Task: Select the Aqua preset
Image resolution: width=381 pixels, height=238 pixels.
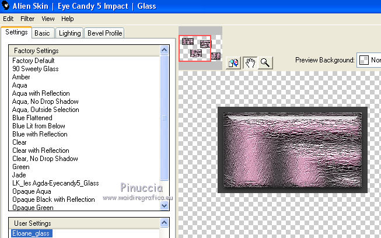Action: pos(20,85)
